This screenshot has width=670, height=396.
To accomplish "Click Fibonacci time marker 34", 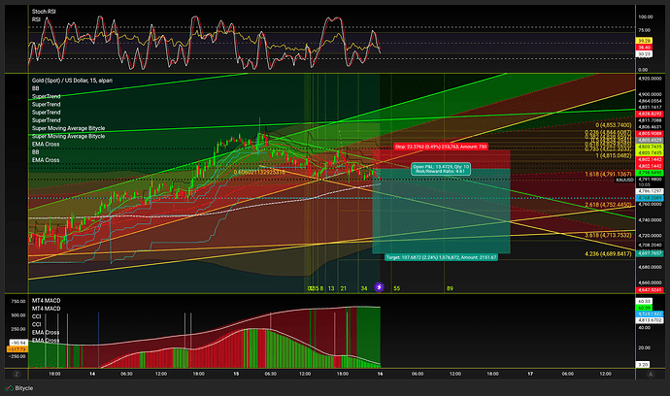I will [363, 288].
